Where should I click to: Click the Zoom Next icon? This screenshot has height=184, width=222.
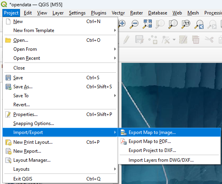click(212, 24)
